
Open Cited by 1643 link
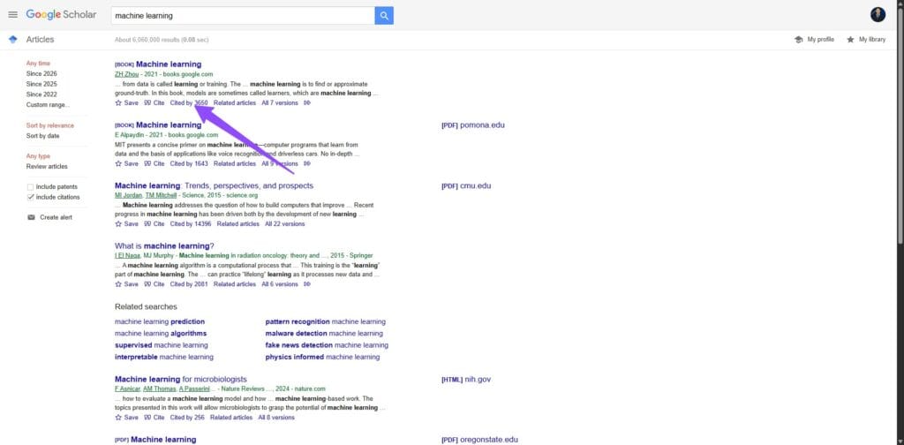point(189,163)
